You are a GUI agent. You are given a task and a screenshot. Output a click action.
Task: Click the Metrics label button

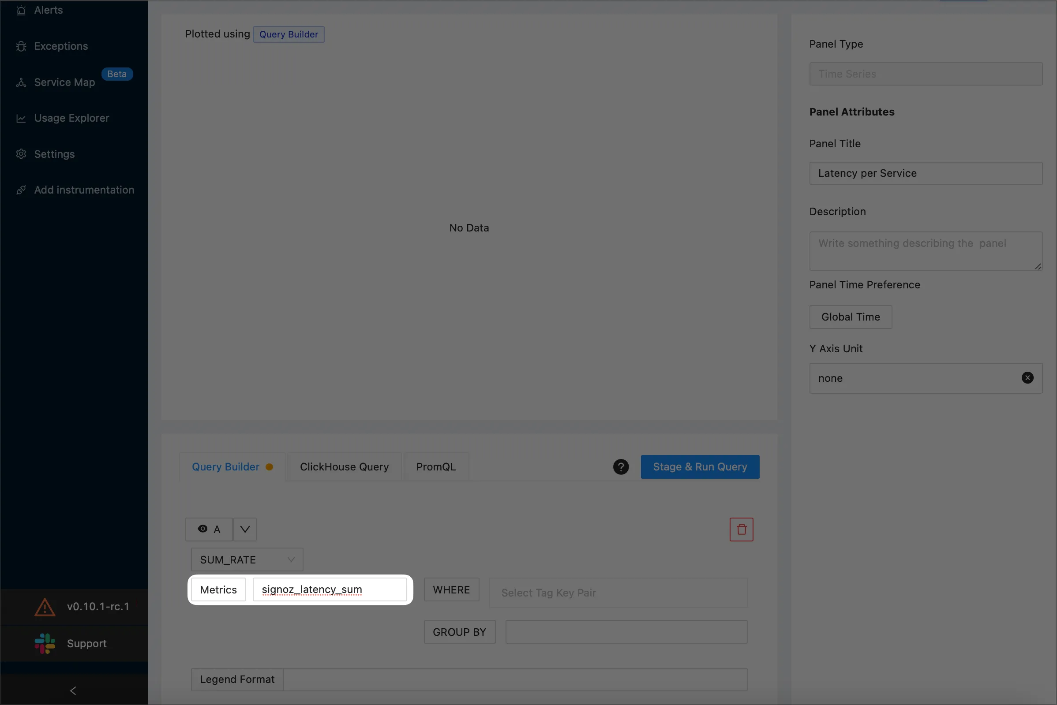[x=219, y=589]
